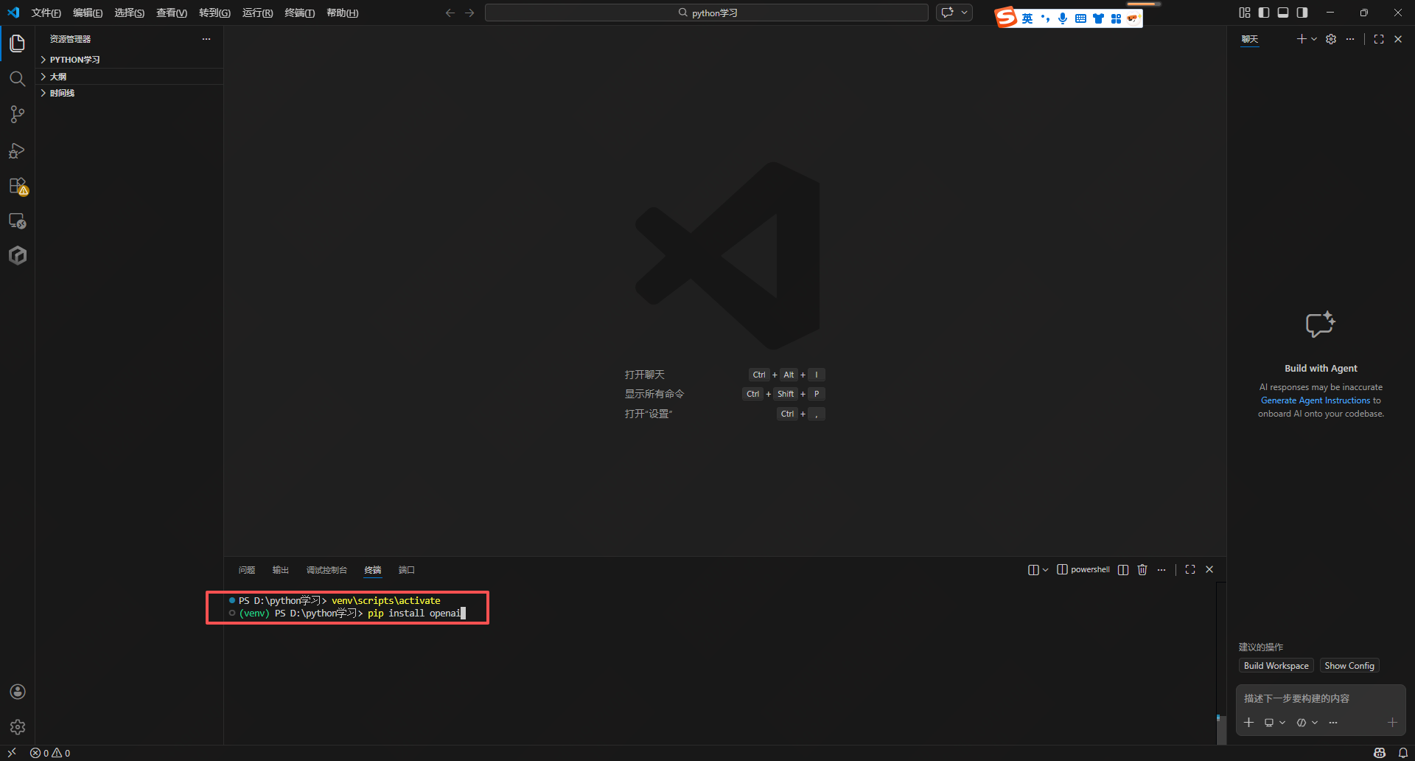Open the 终端 menu in the menu bar

300,13
